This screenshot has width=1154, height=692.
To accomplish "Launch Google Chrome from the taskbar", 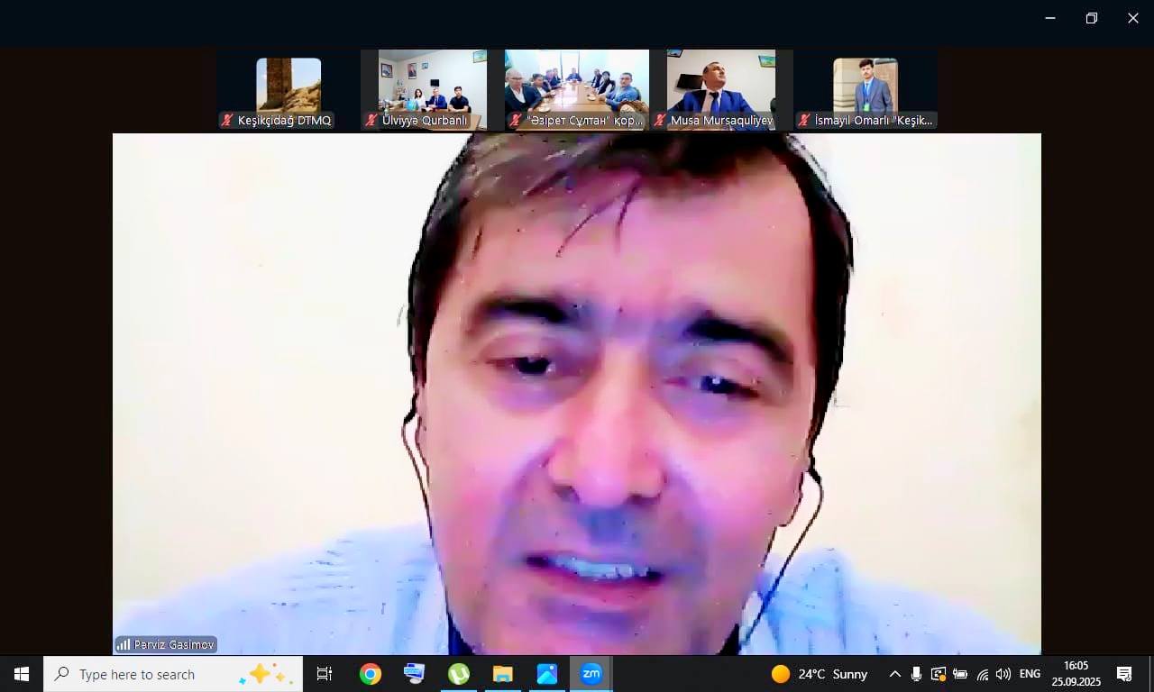I will [x=371, y=674].
